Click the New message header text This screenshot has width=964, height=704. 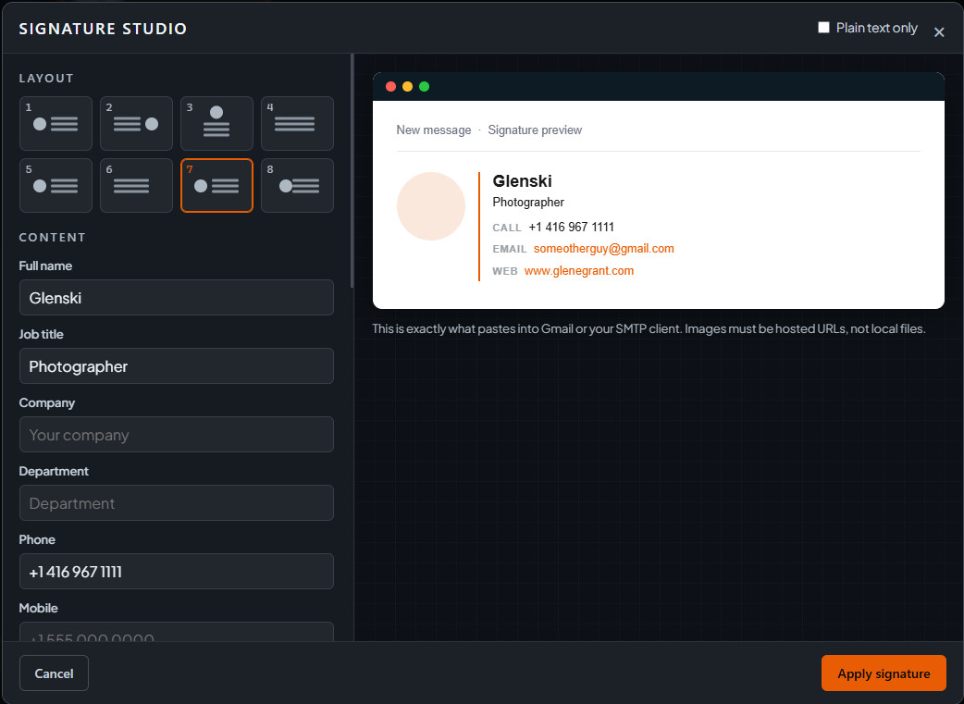(x=434, y=130)
